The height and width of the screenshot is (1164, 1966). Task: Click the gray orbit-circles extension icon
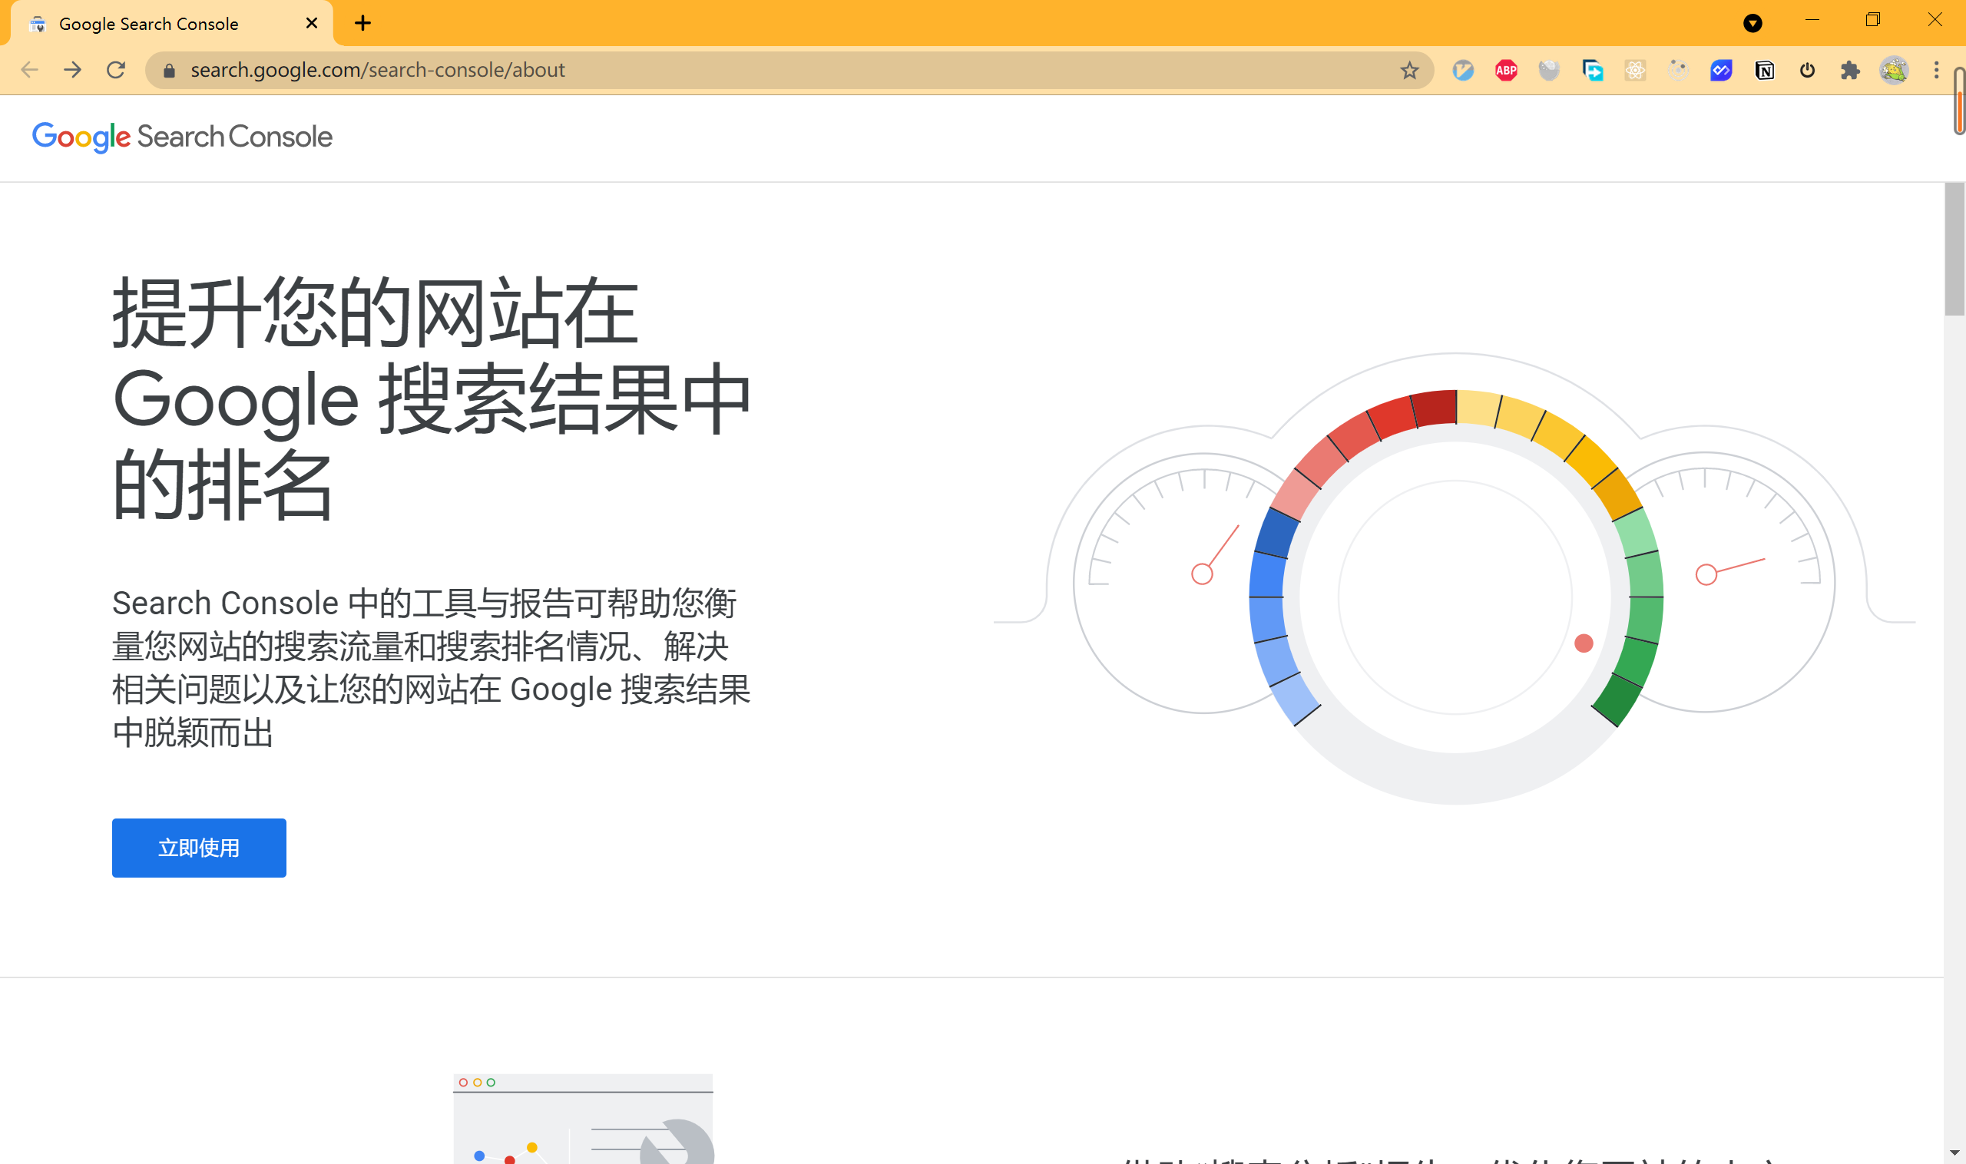1678,70
